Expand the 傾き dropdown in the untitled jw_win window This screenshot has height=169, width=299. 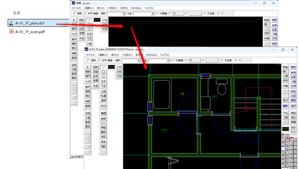click(x=124, y=14)
